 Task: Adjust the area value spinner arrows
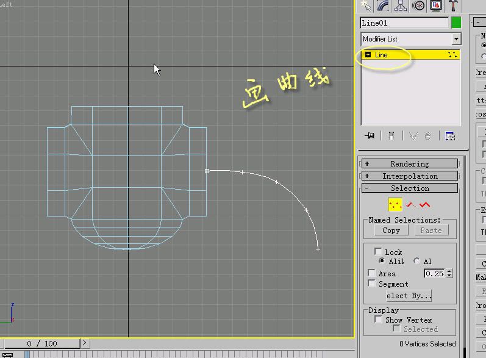pos(449,273)
